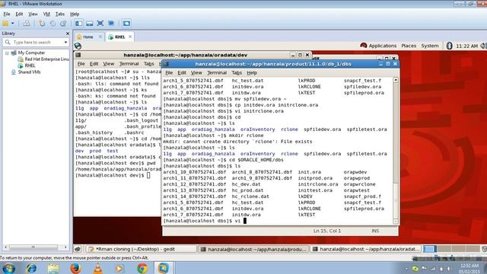This screenshot has height=274, width=487.
Task: Close the Home tab
Action: tap(100, 37)
